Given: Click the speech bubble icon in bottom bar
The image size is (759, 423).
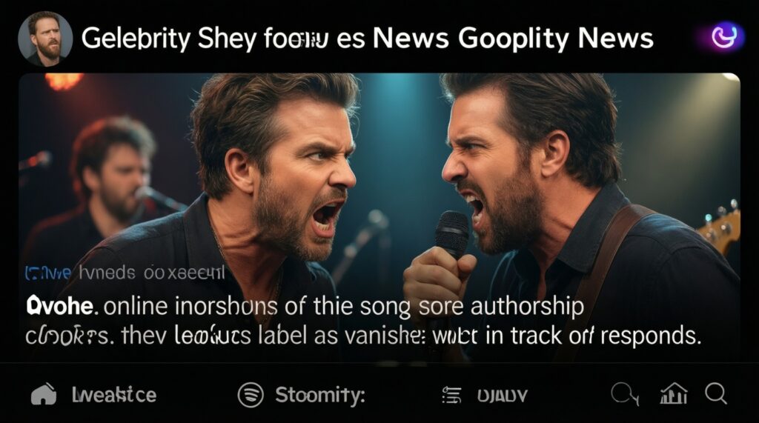Looking at the screenshot, I should point(625,394).
